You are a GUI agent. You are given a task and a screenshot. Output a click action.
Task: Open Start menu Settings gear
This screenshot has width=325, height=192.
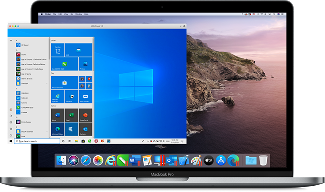(11, 129)
